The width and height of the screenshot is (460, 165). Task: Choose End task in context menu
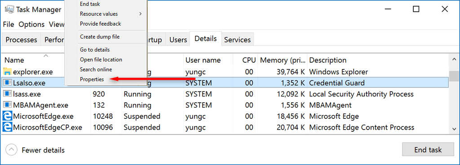(90, 4)
